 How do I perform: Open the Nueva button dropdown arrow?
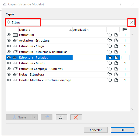[35, 117]
